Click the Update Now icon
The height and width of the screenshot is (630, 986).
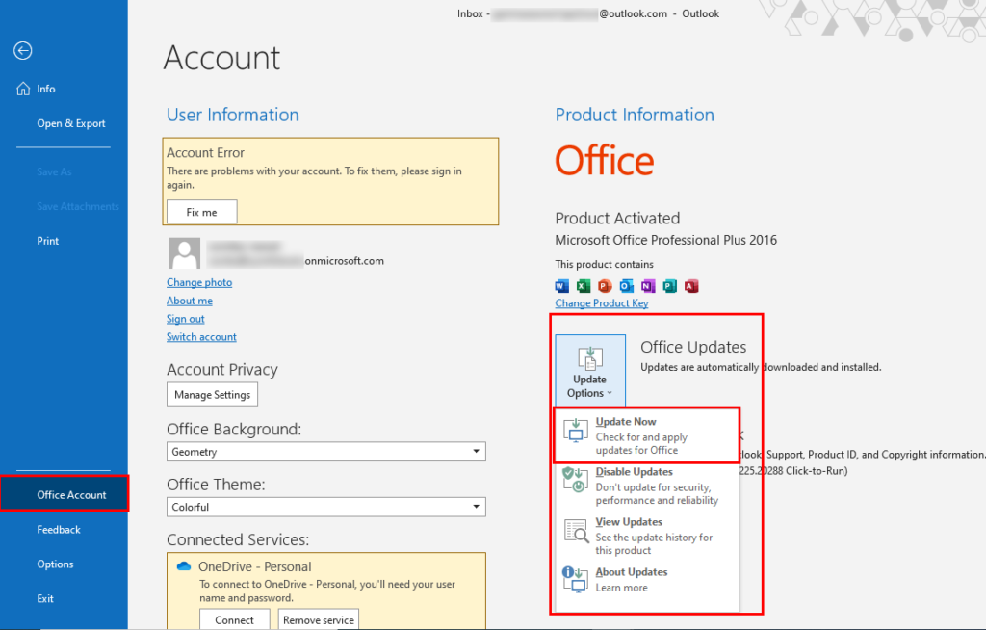576,431
